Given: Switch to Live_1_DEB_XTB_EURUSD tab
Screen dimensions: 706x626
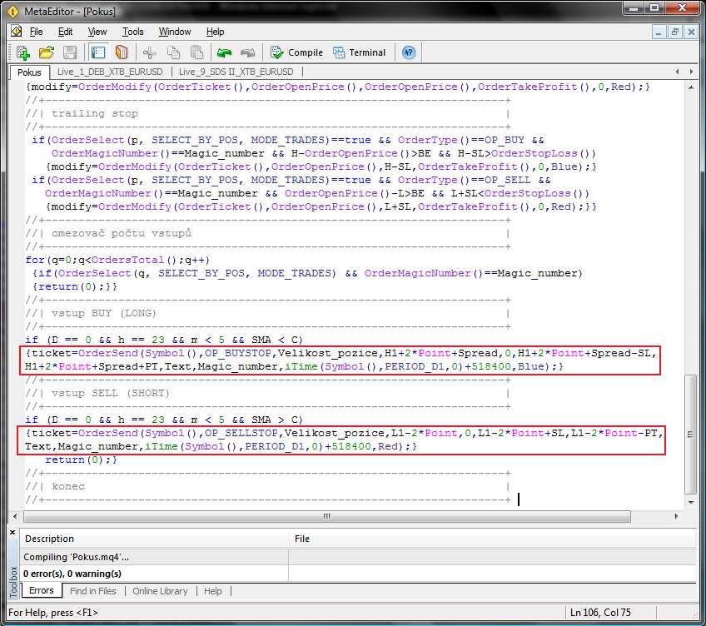Looking at the screenshot, I should point(110,72).
